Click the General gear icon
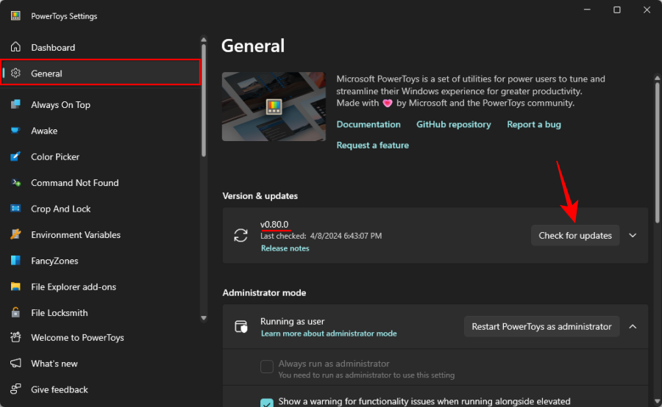The height and width of the screenshot is (407, 662). pos(15,73)
